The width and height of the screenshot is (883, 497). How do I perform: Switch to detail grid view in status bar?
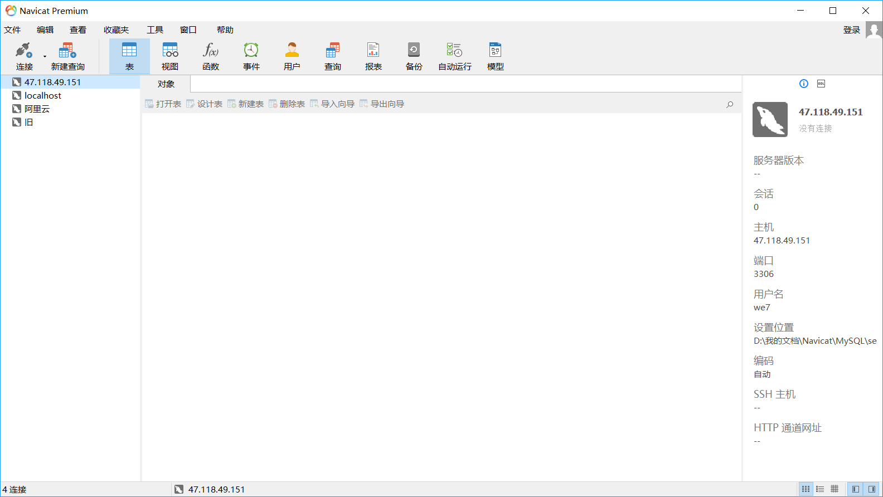point(835,489)
